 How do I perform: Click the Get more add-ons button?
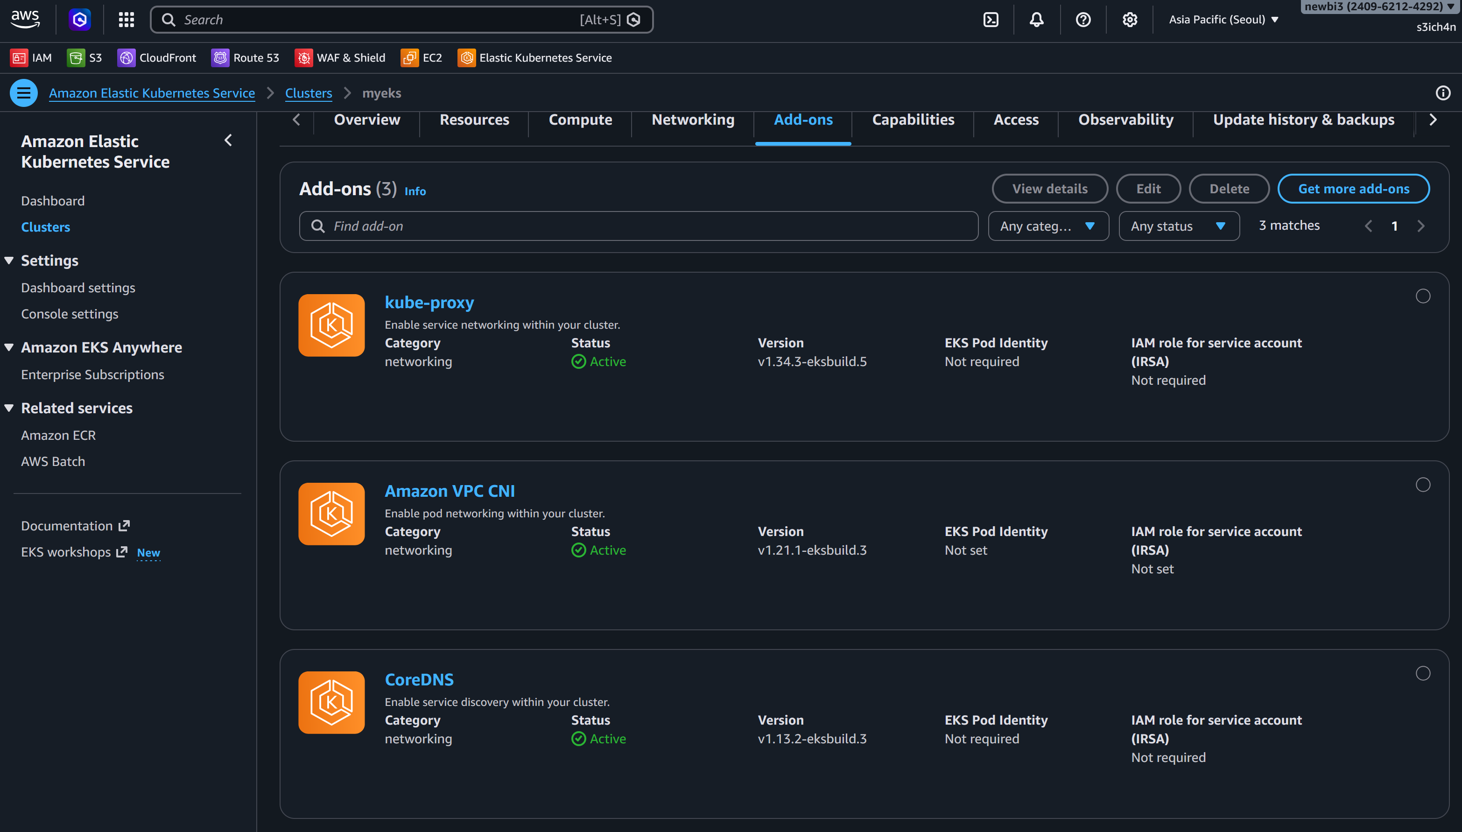click(x=1353, y=189)
